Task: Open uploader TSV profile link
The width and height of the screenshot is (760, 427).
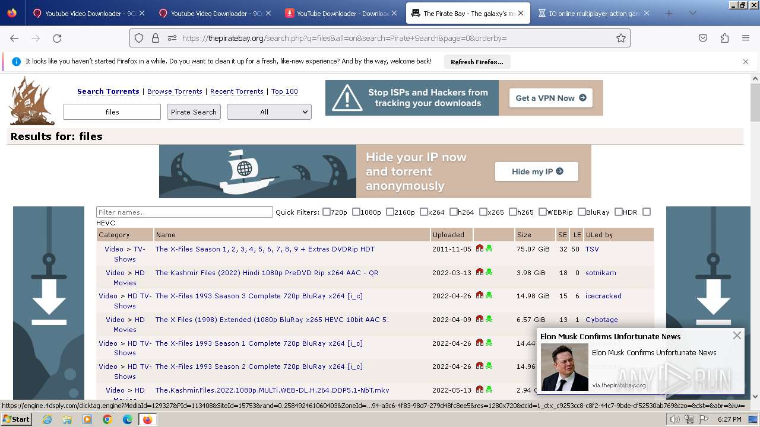Action: [592, 249]
